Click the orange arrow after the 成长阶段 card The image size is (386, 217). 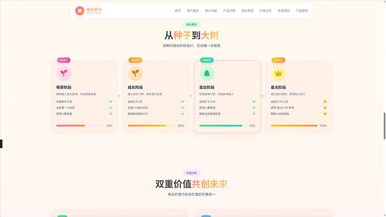click(x=191, y=96)
